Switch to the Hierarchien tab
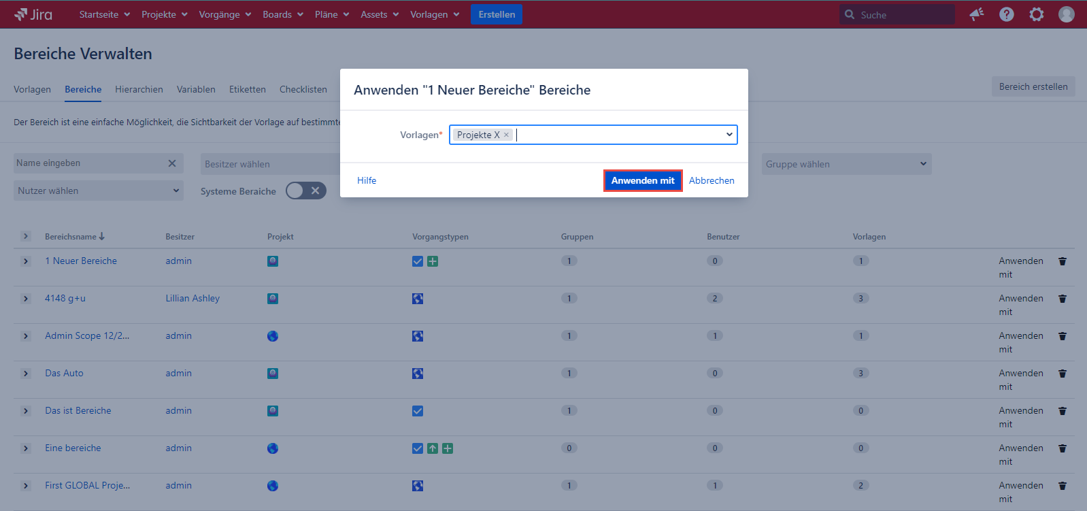Screen dimensions: 1087x511 pos(139,89)
